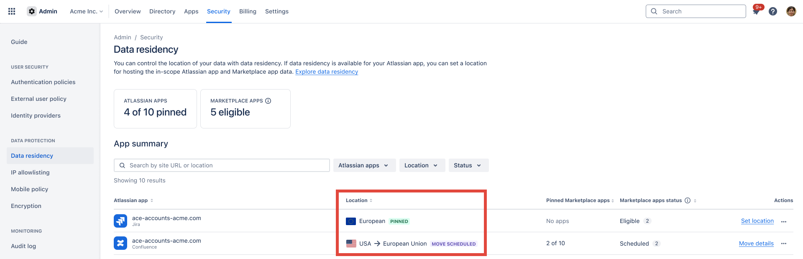Click the Confluence app icon
Image resolution: width=803 pixels, height=259 pixels.
(120, 243)
